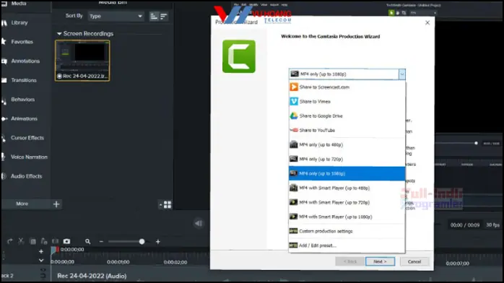The height and width of the screenshot is (283, 504).
Task: Open the preset dropdown arrow in wizard
Action: (x=401, y=74)
